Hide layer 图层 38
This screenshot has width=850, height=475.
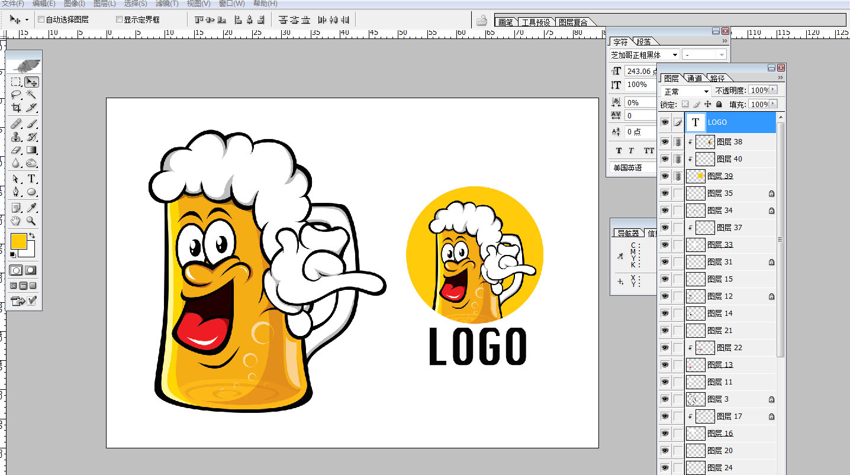click(665, 142)
